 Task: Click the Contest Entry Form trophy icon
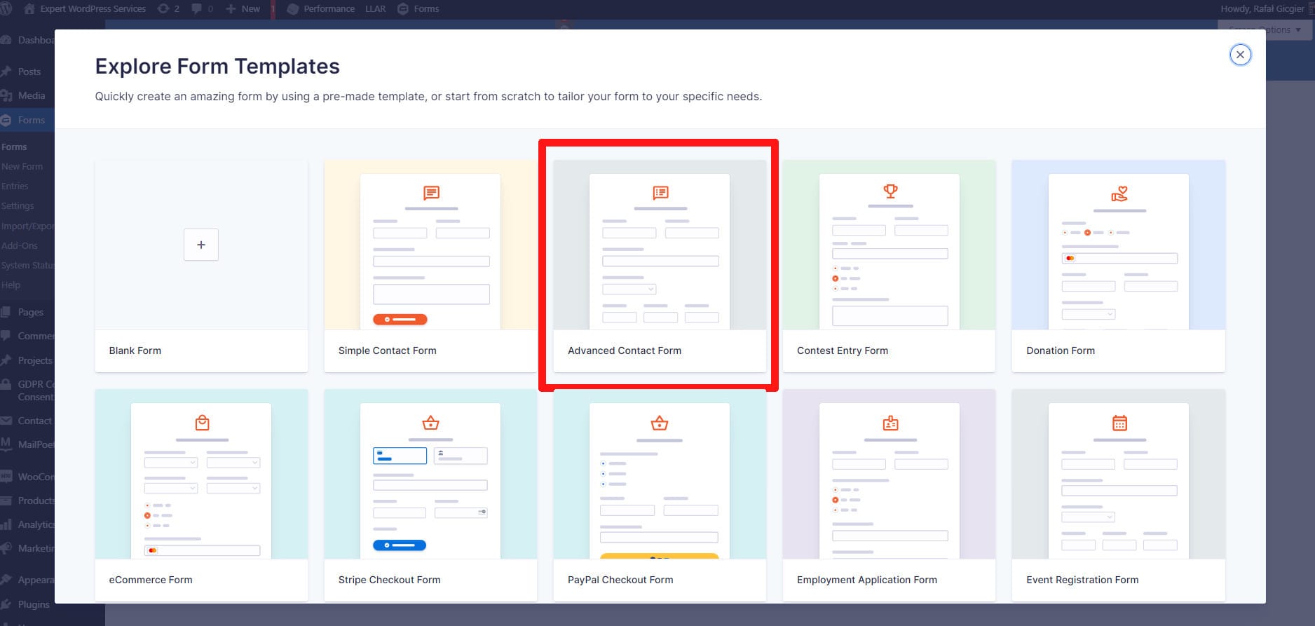(890, 191)
